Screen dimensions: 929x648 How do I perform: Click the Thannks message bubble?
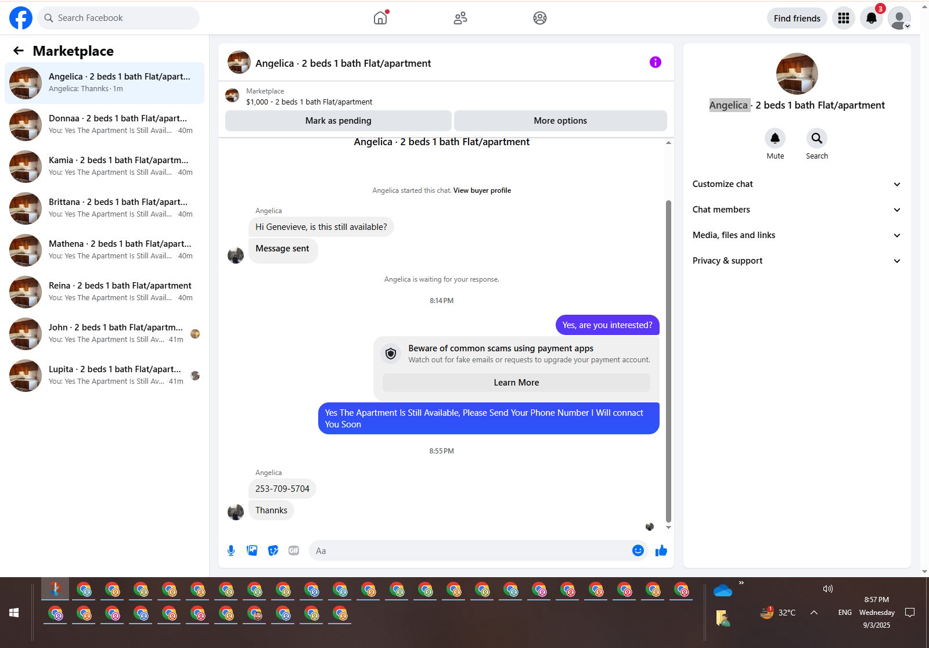click(271, 510)
